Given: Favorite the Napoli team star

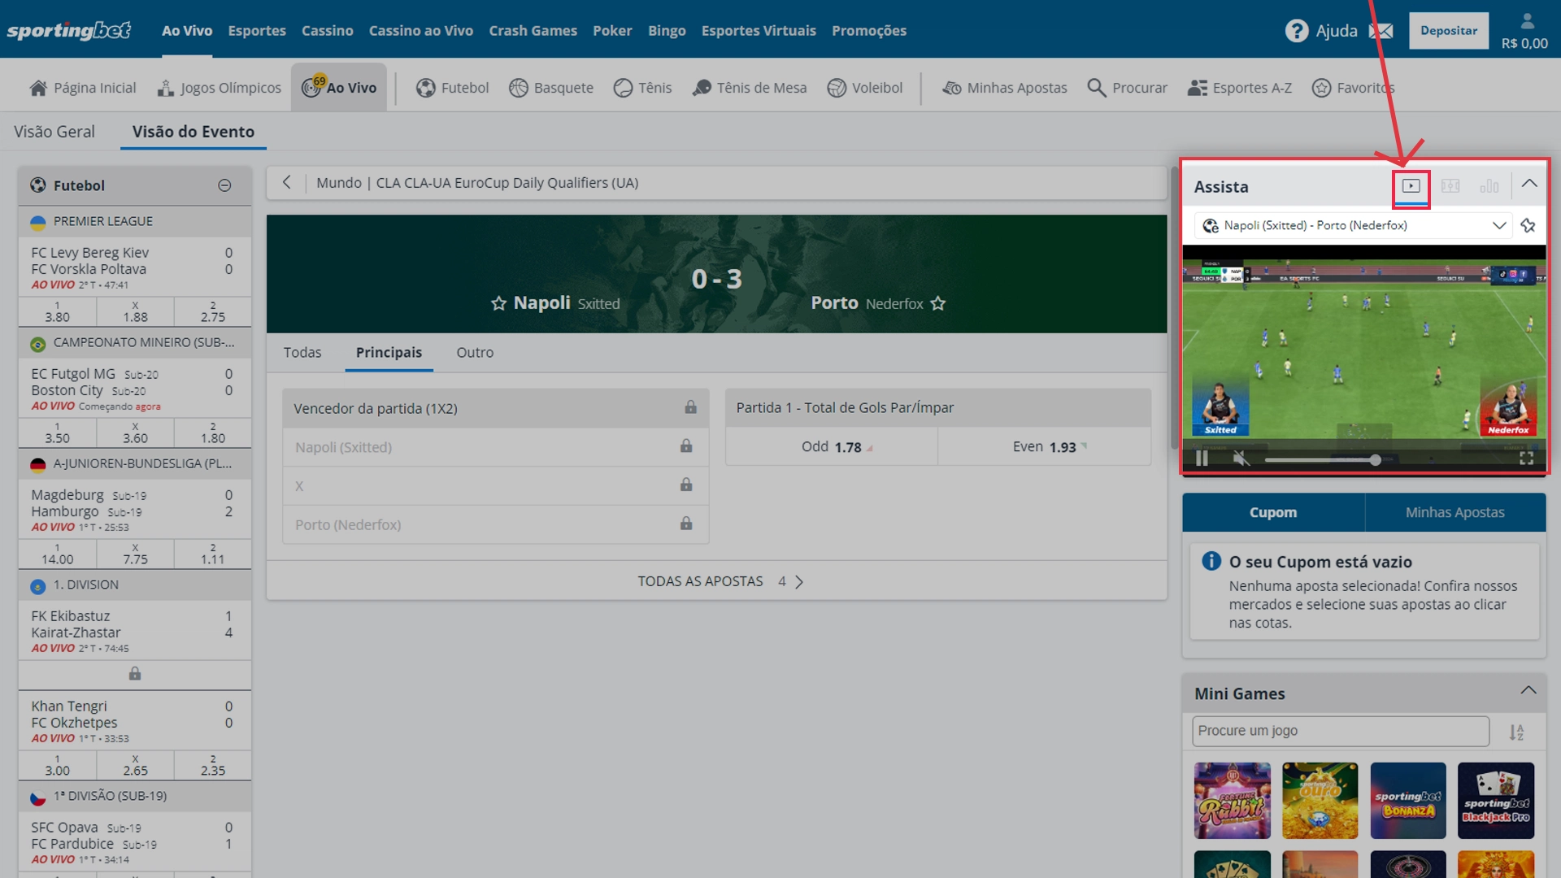Looking at the screenshot, I should coord(498,303).
